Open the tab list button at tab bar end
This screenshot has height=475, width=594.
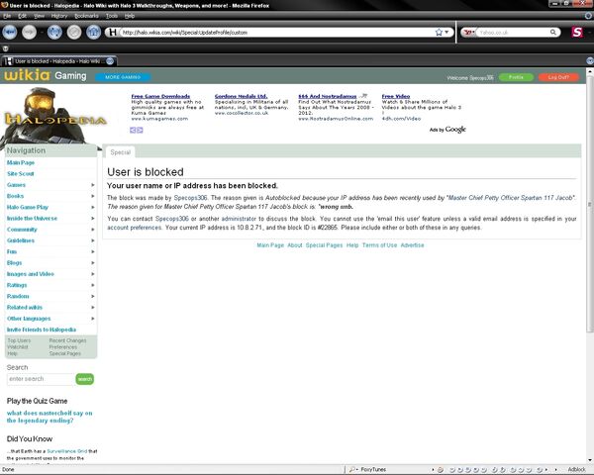[589, 61]
